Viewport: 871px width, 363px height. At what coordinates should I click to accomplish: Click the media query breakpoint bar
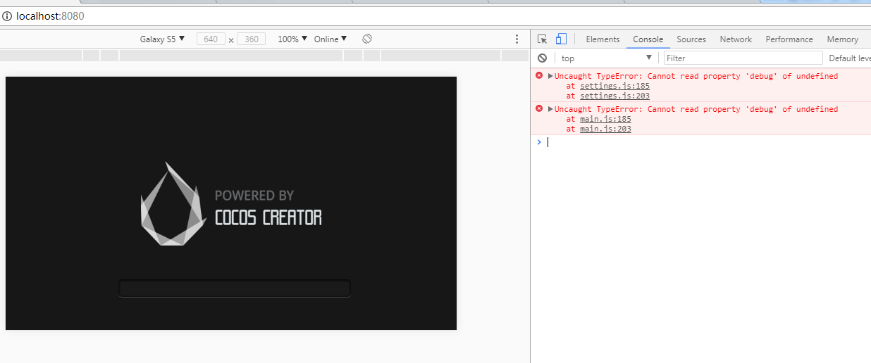coord(264,55)
